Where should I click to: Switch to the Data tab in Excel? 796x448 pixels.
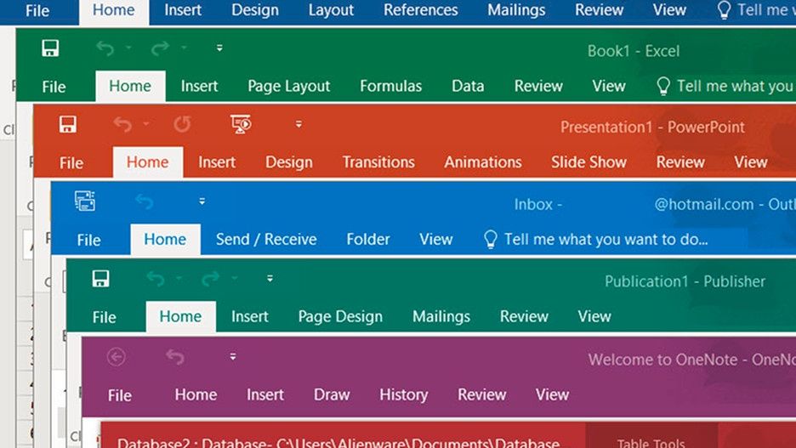[468, 86]
